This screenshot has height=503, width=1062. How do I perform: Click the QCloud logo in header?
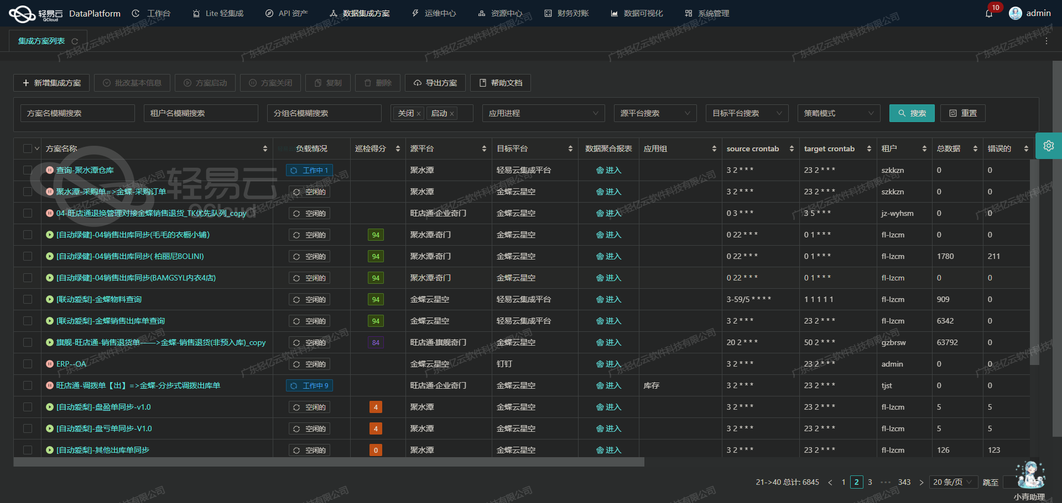pyautogui.click(x=36, y=14)
